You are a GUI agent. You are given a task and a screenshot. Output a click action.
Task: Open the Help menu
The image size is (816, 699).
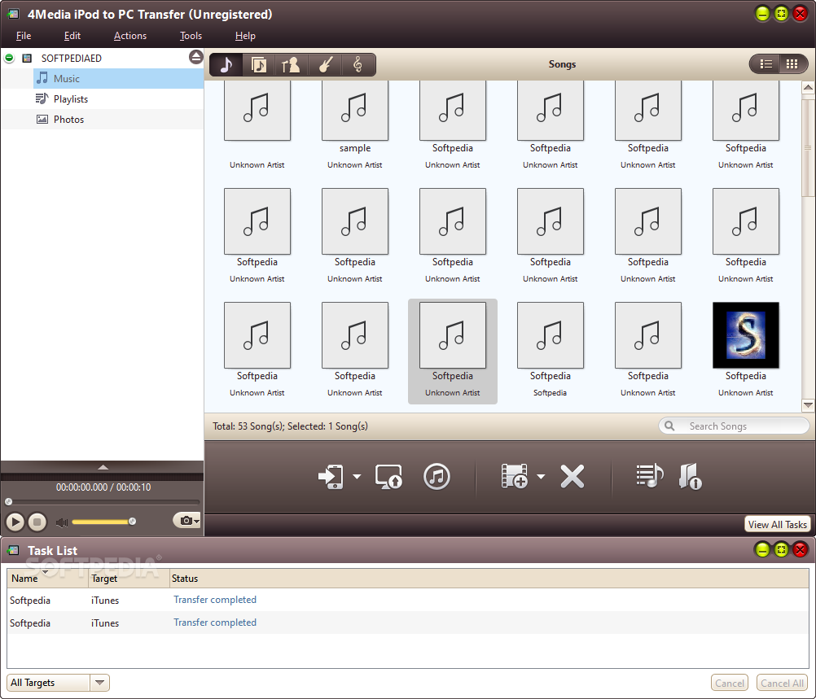pos(245,36)
